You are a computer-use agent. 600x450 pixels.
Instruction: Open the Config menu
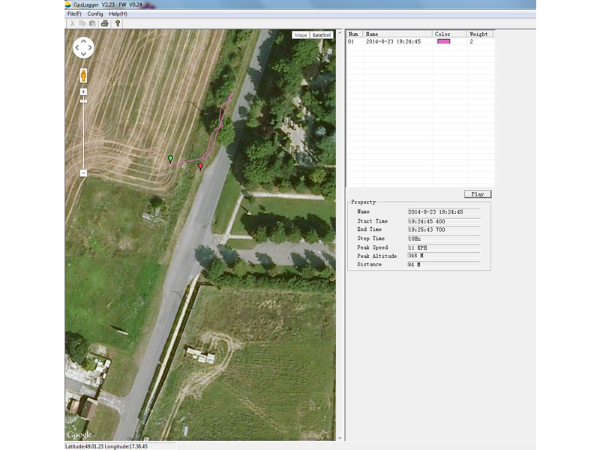click(x=95, y=13)
